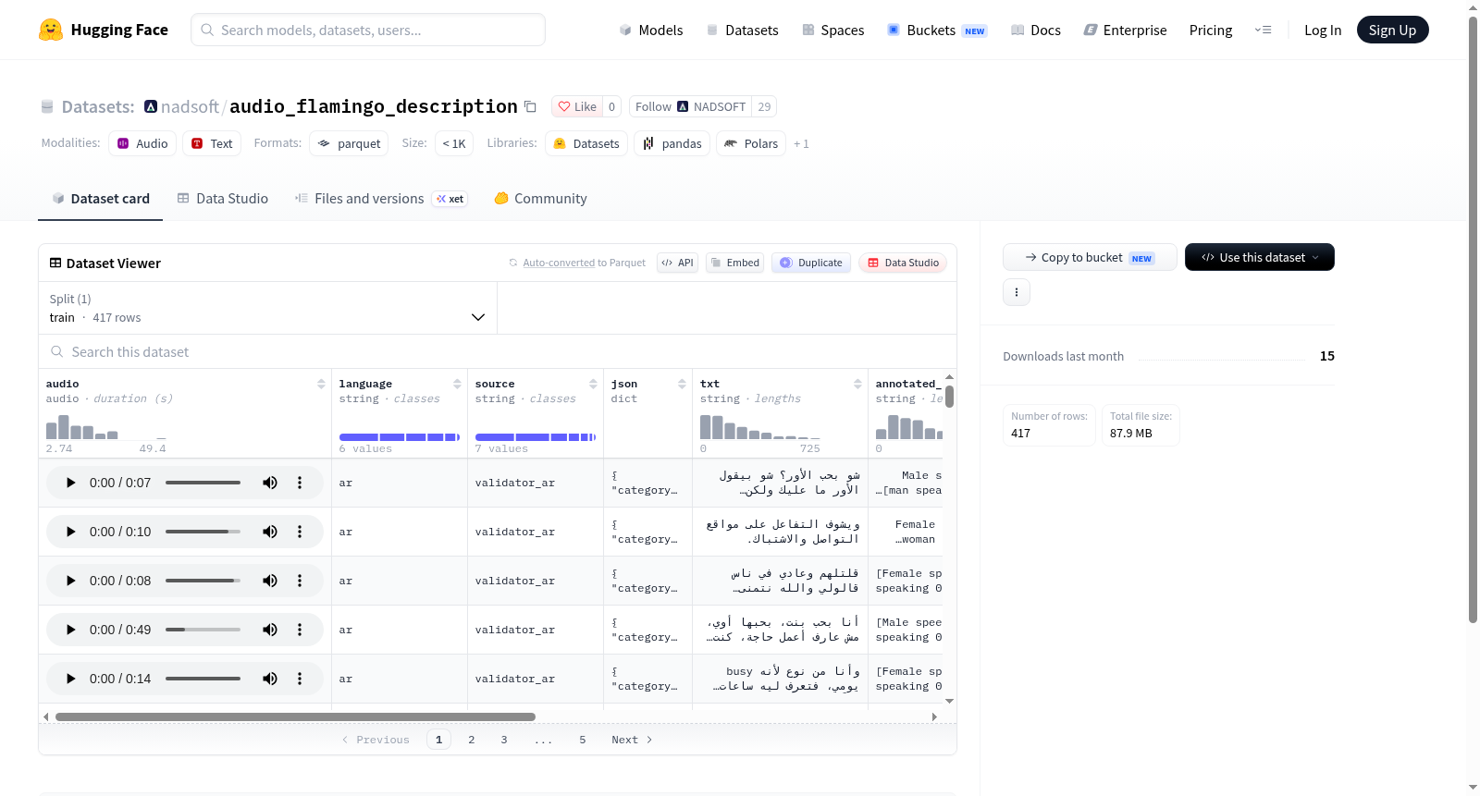Follow NADSOFT organization
1480x796 pixels.
[x=690, y=106]
